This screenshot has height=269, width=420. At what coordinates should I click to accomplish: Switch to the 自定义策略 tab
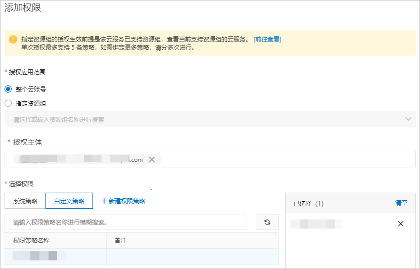[x=69, y=201]
